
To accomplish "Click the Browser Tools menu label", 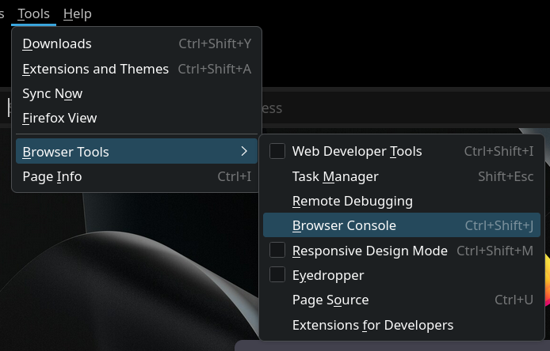I will [x=66, y=152].
